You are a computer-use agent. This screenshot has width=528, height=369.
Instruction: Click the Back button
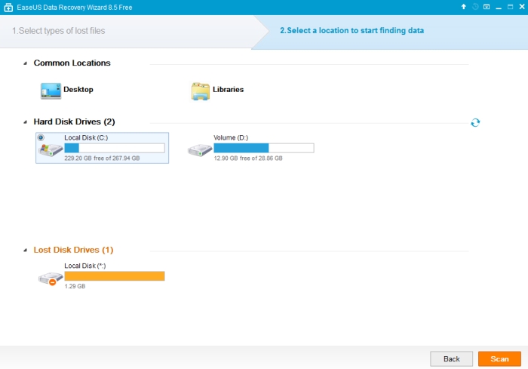[451, 359]
